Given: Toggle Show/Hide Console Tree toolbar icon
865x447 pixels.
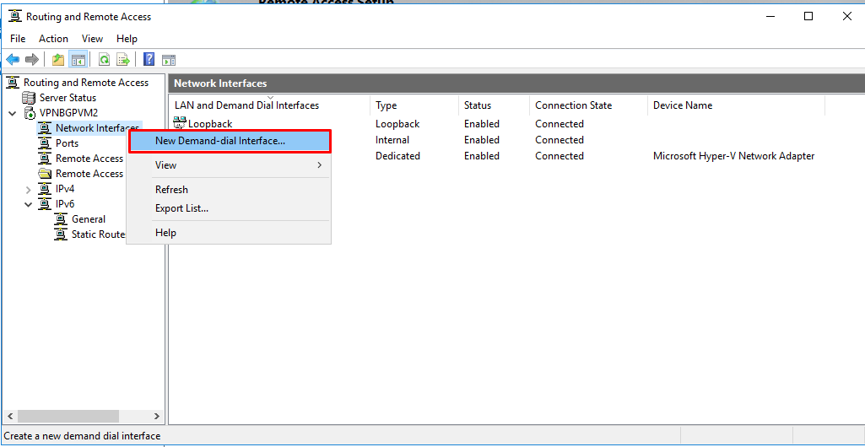Looking at the screenshot, I should [78, 59].
